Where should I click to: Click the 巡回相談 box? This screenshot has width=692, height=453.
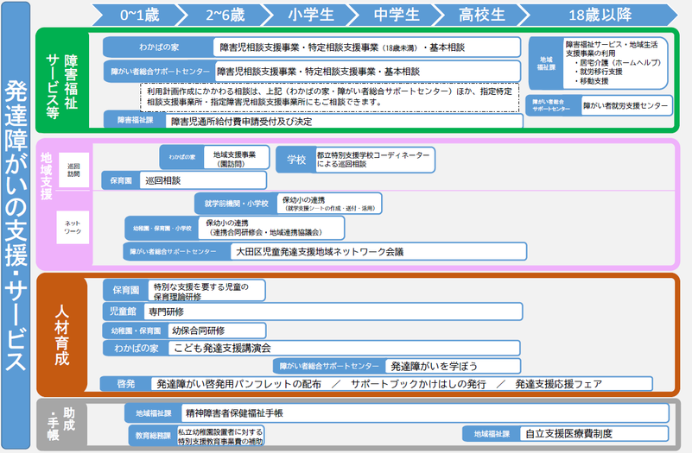203,180
